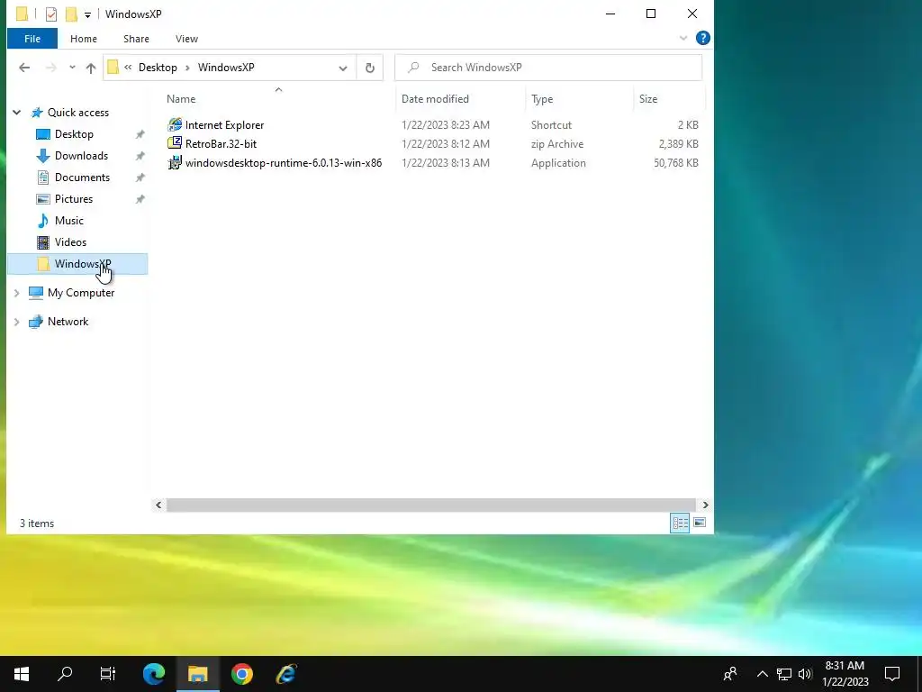Open Downloads in Quick access
Screen dimensions: 922x692
(81, 156)
